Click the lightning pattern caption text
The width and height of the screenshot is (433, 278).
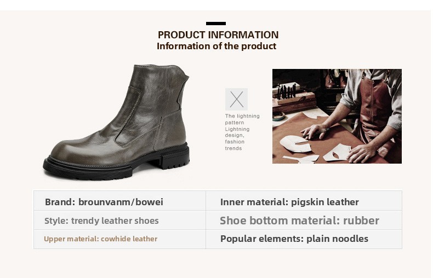click(242, 132)
